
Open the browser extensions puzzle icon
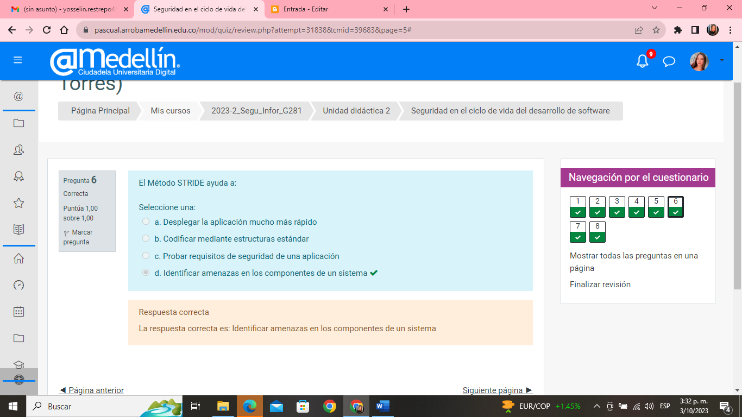pos(678,30)
